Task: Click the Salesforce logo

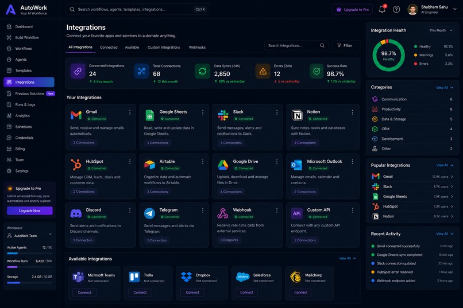Action: pyautogui.click(x=243, y=277)
